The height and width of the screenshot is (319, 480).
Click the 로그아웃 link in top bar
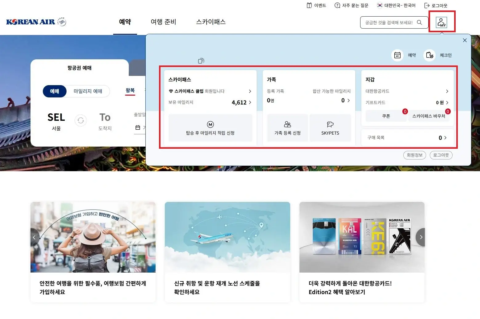[436, 5]
